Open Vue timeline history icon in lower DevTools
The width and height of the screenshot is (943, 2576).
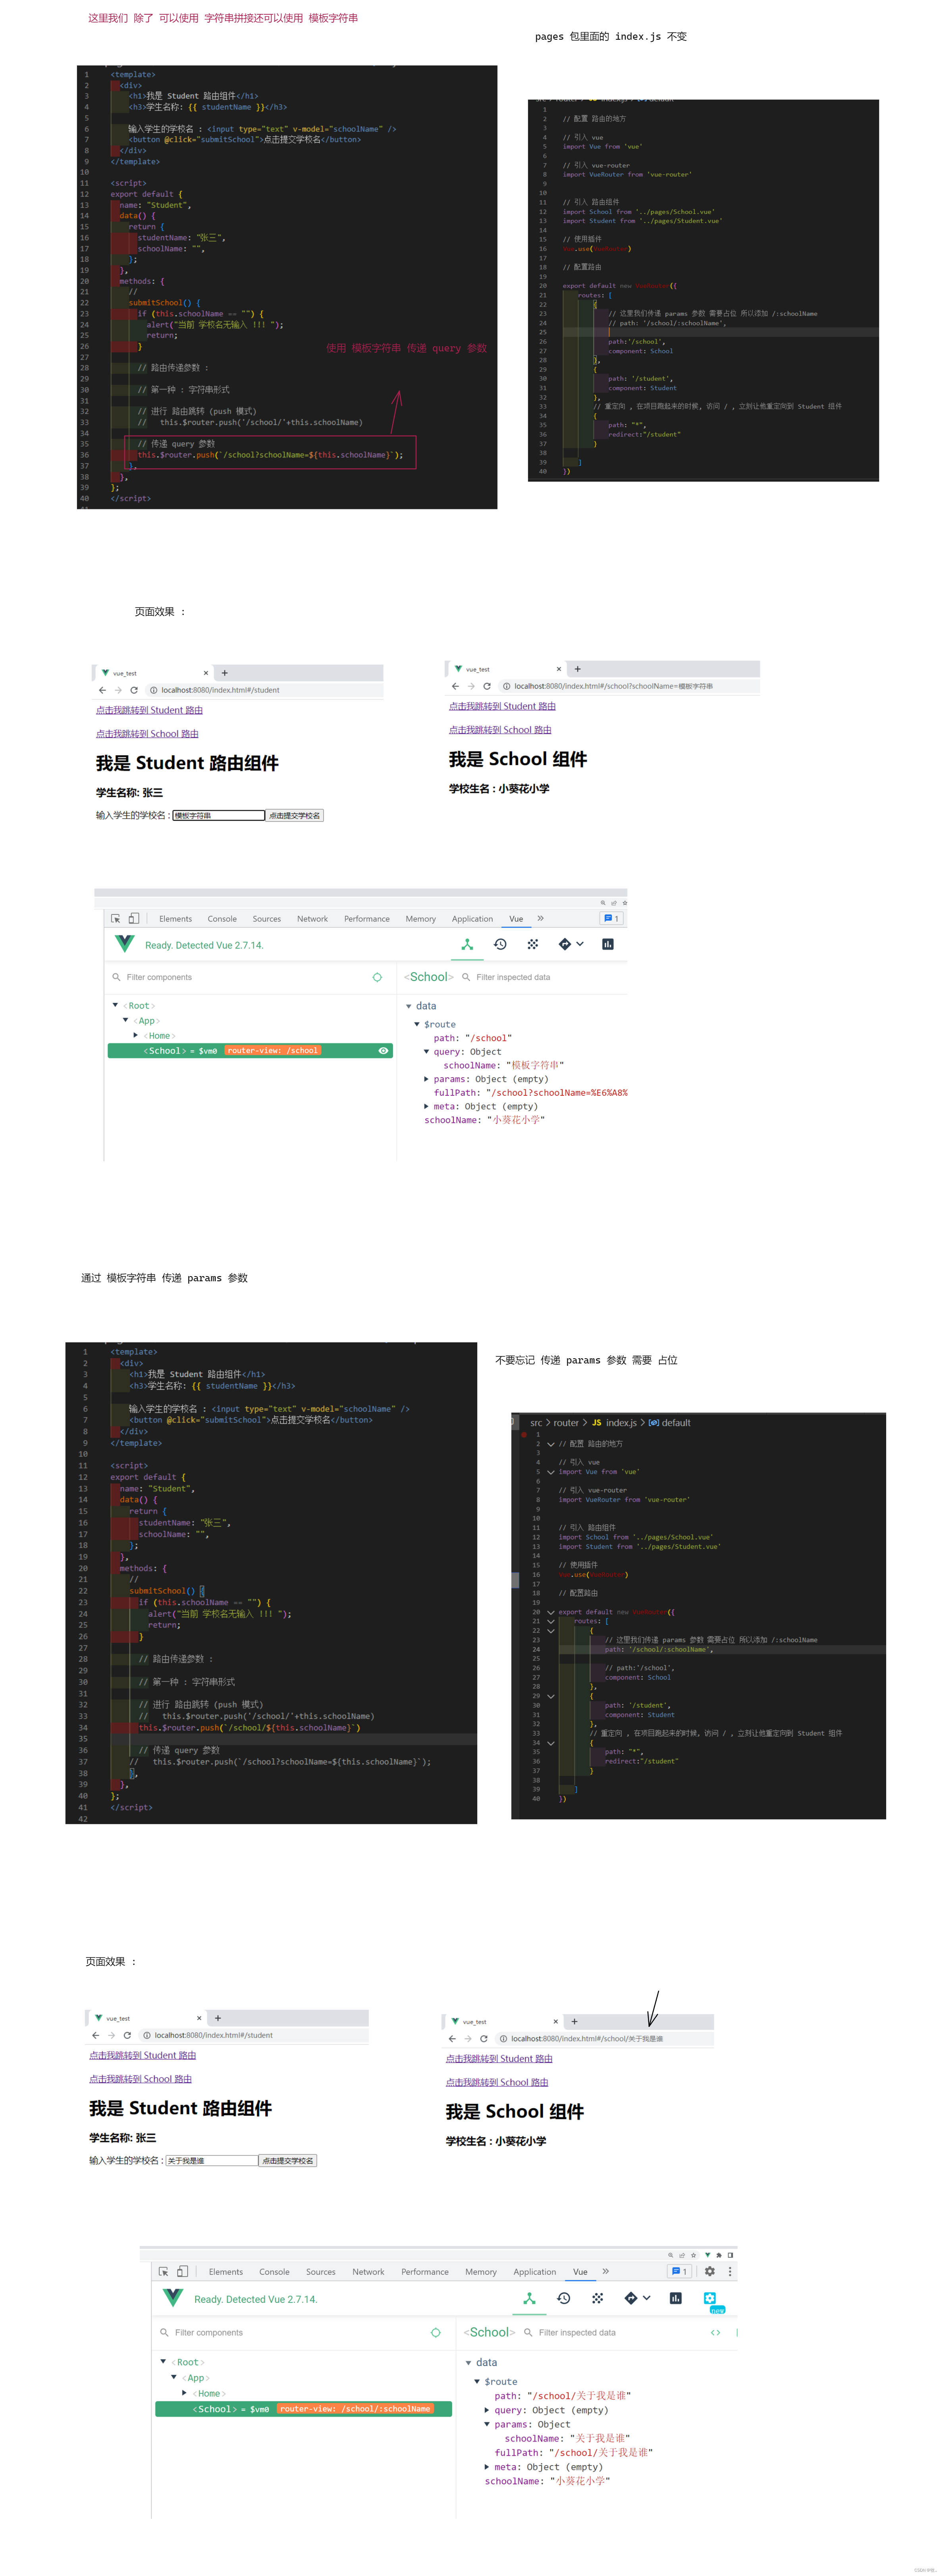point(564,2299)
